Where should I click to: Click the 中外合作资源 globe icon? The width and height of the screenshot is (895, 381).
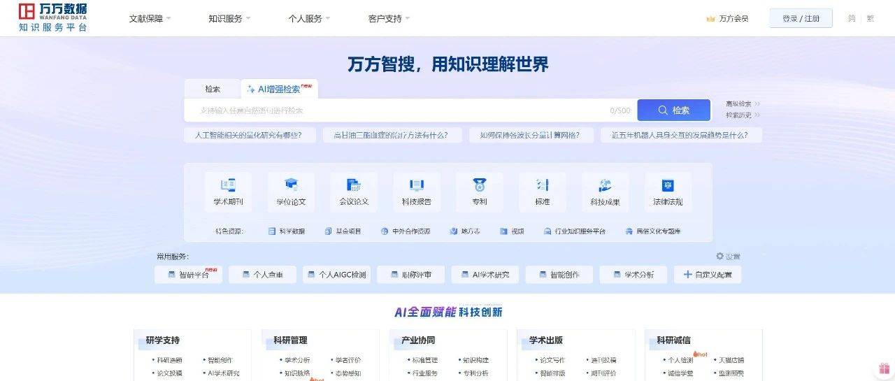click(385, 231)
